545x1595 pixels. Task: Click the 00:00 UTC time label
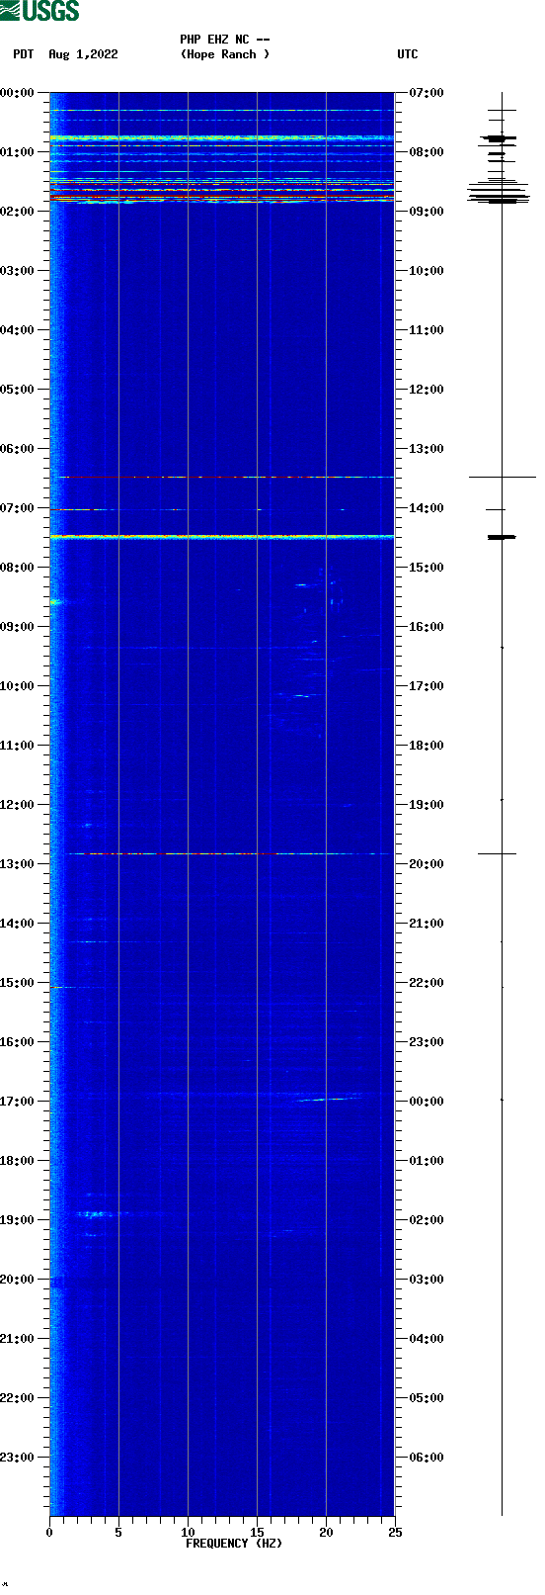click(427, 1102)
